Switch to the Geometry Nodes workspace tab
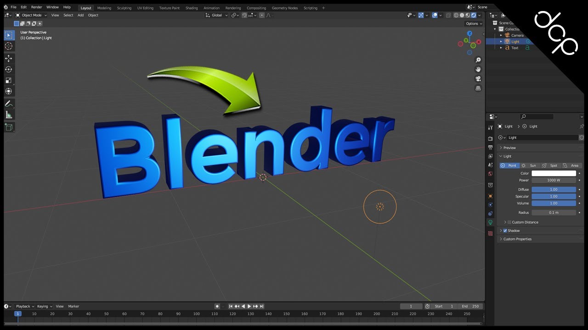588x330 pixels. 285,8
